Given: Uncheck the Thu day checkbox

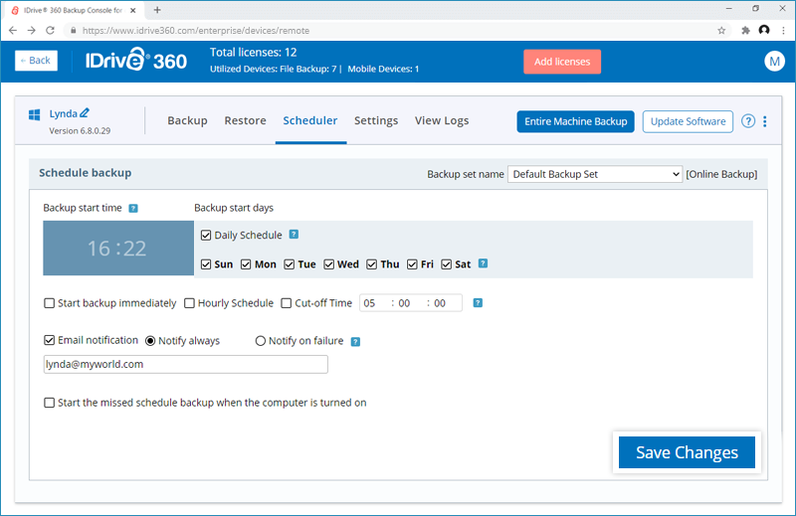Looking at the screenshot, I should (371, 264).
